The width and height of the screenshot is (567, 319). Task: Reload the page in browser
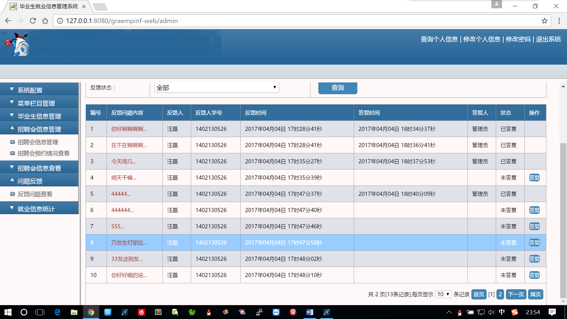click(33, 21)
